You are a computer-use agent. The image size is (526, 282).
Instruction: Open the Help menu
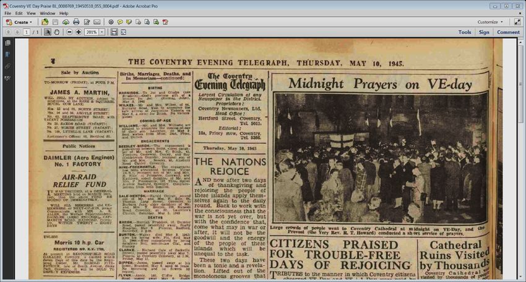point(64,14)
